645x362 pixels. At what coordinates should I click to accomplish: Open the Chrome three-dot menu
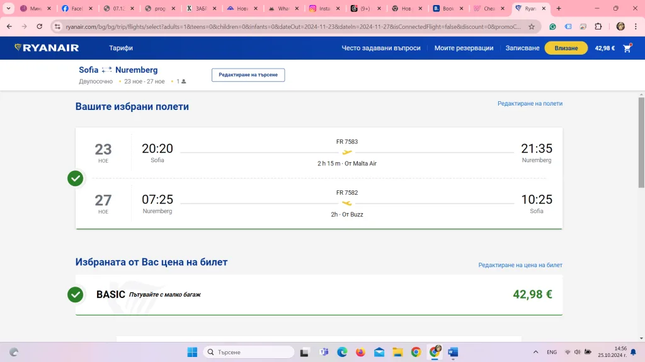636,26
